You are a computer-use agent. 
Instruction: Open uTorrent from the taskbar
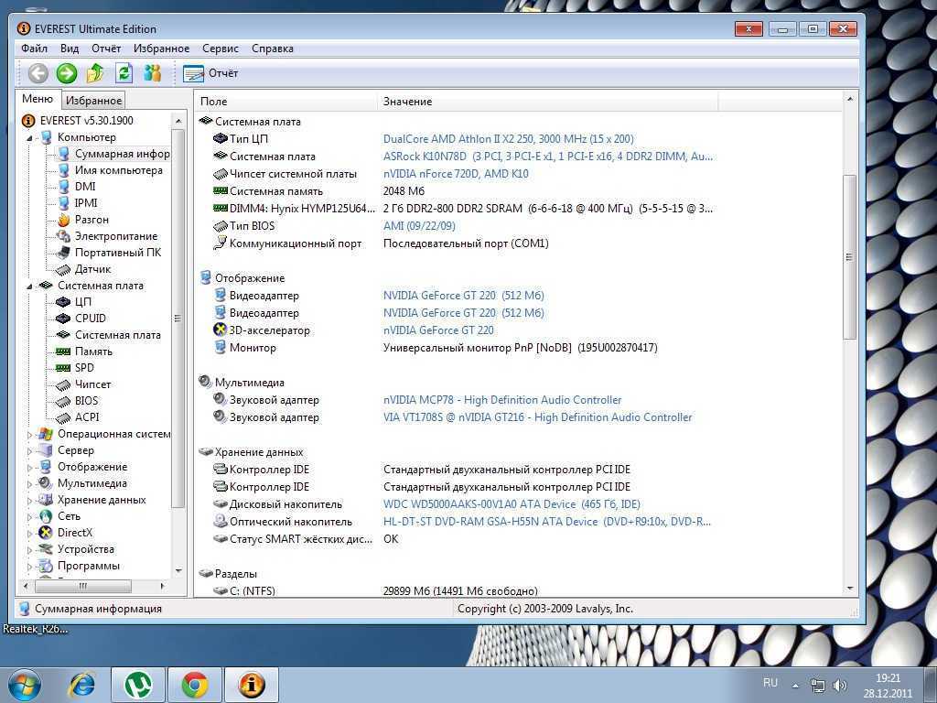coord(139,685)
